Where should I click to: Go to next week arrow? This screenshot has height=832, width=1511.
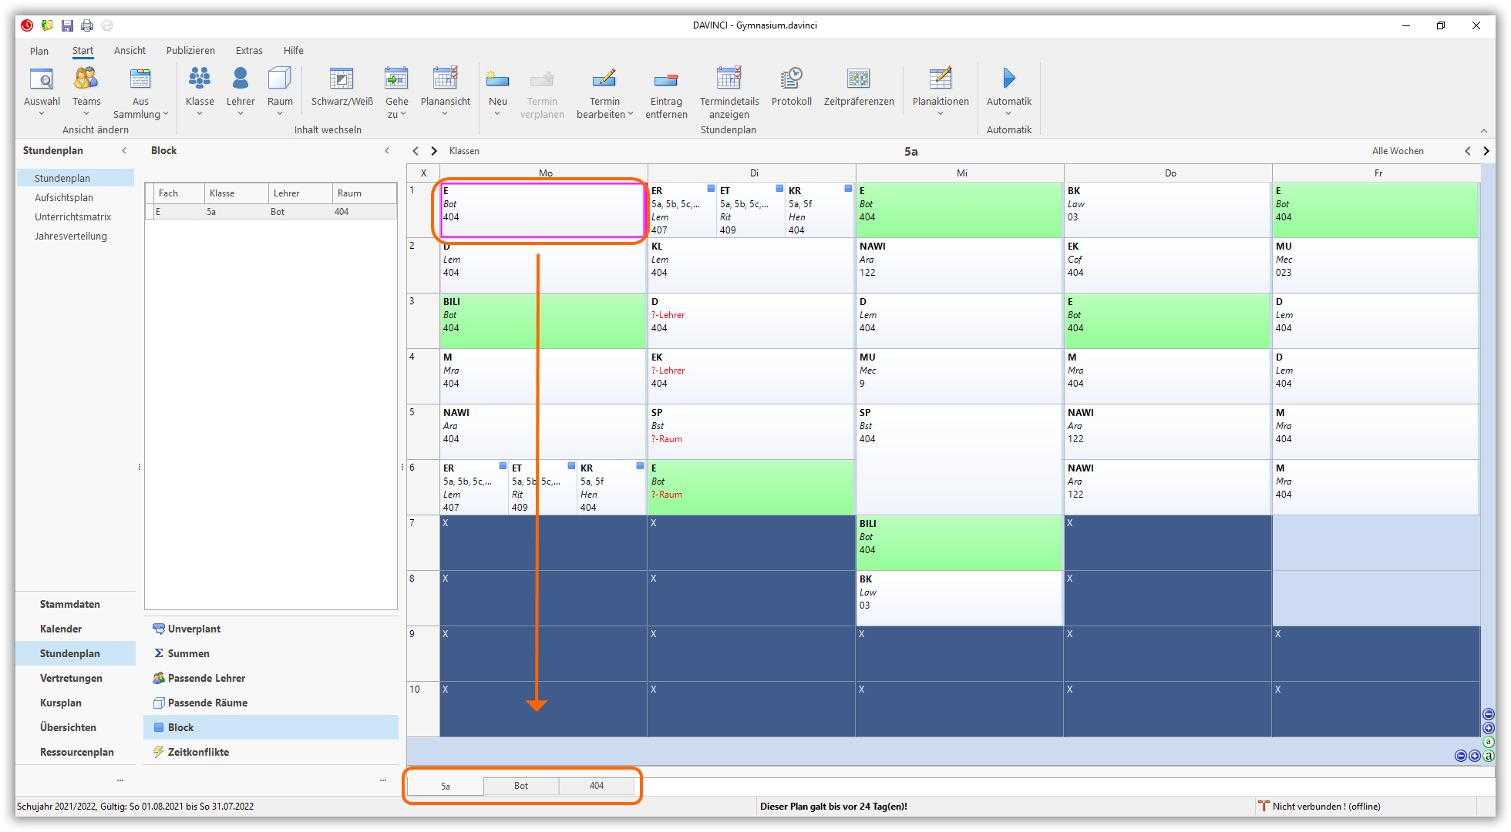pyautogui.click(x=1486, y=151)
